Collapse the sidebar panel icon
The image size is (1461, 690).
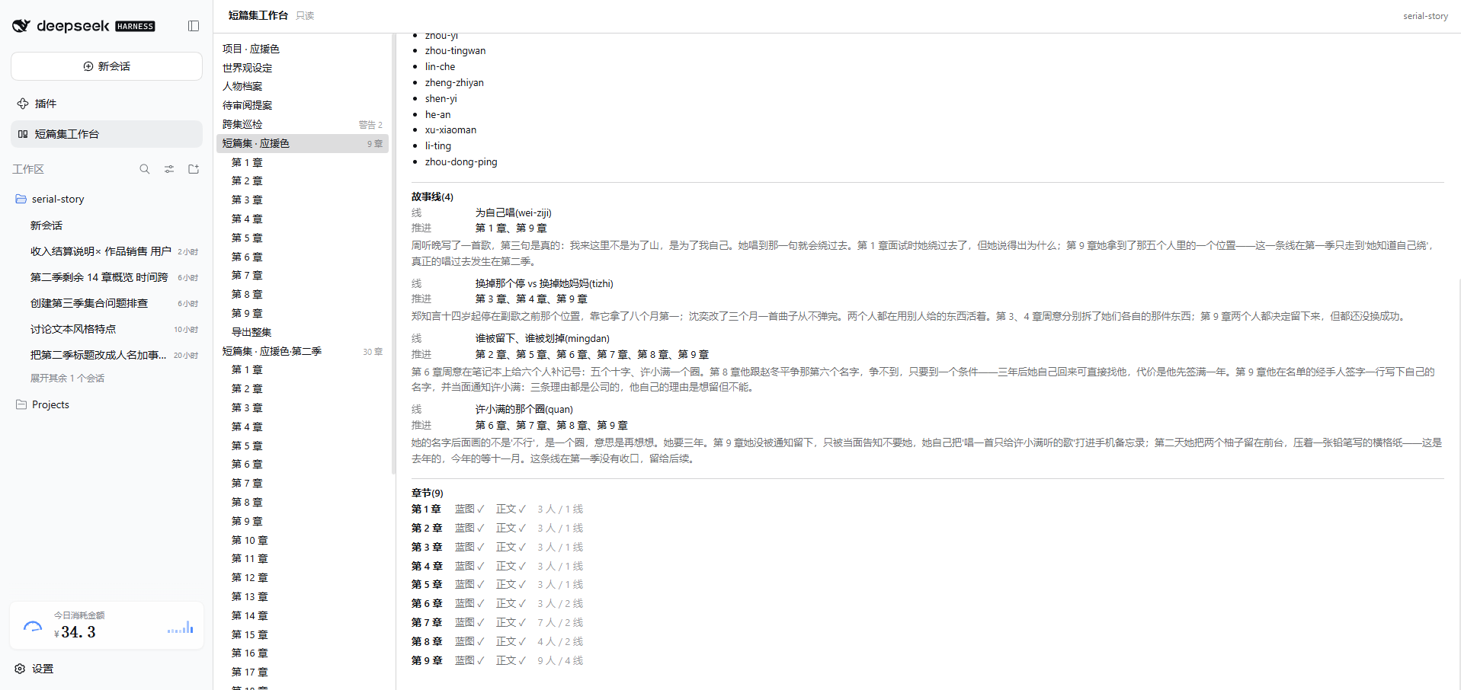(194, 26)
